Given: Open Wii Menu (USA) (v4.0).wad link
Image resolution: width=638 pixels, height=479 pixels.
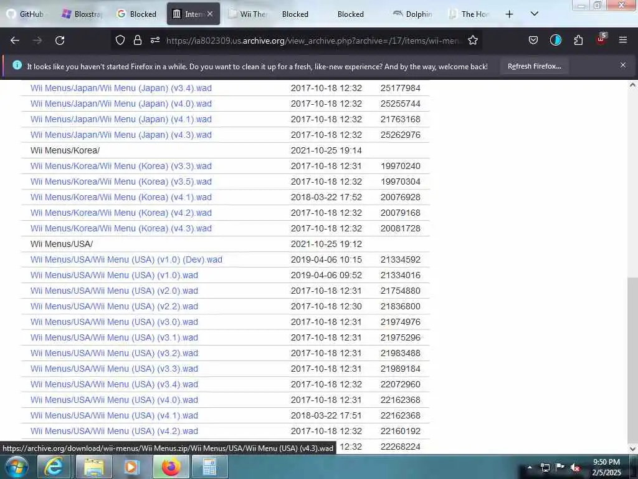Looking at the screenshot, I should tap(114, 400).
